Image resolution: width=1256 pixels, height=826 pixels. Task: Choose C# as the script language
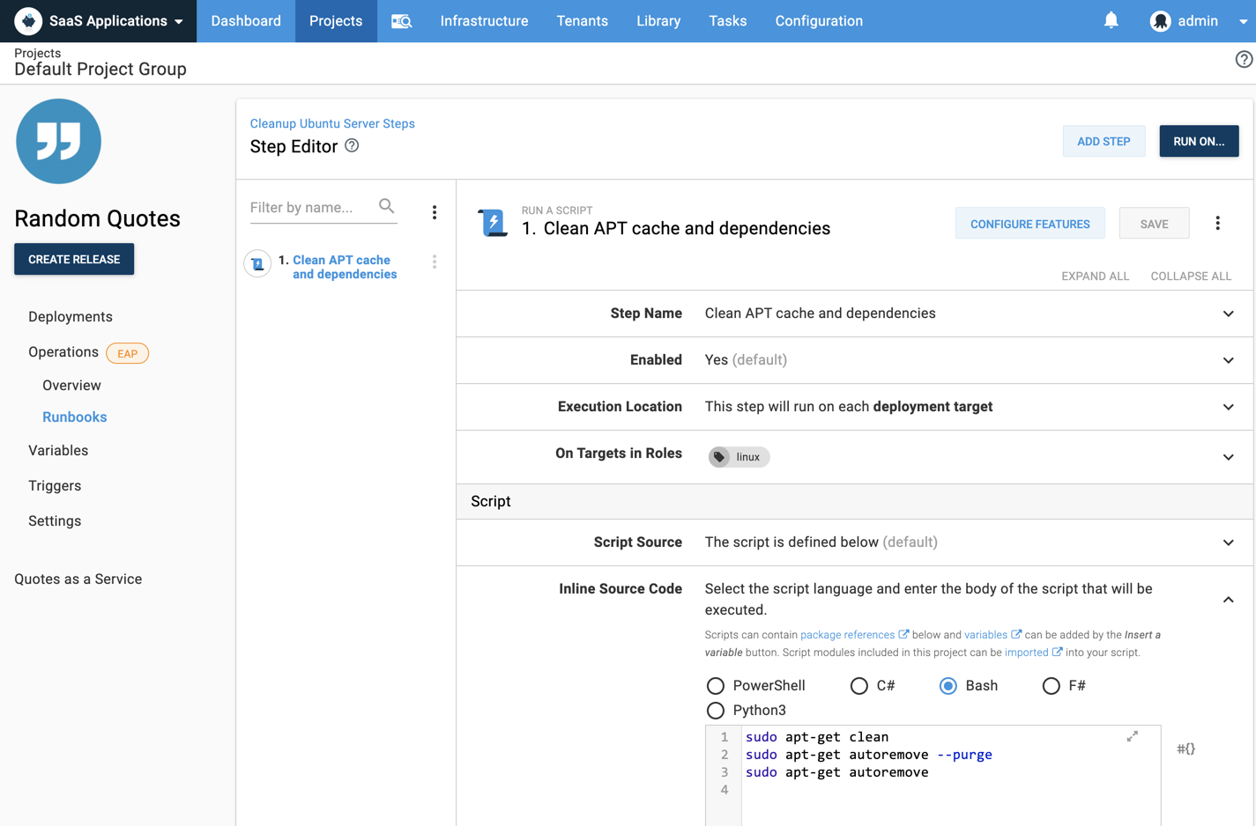859,686
